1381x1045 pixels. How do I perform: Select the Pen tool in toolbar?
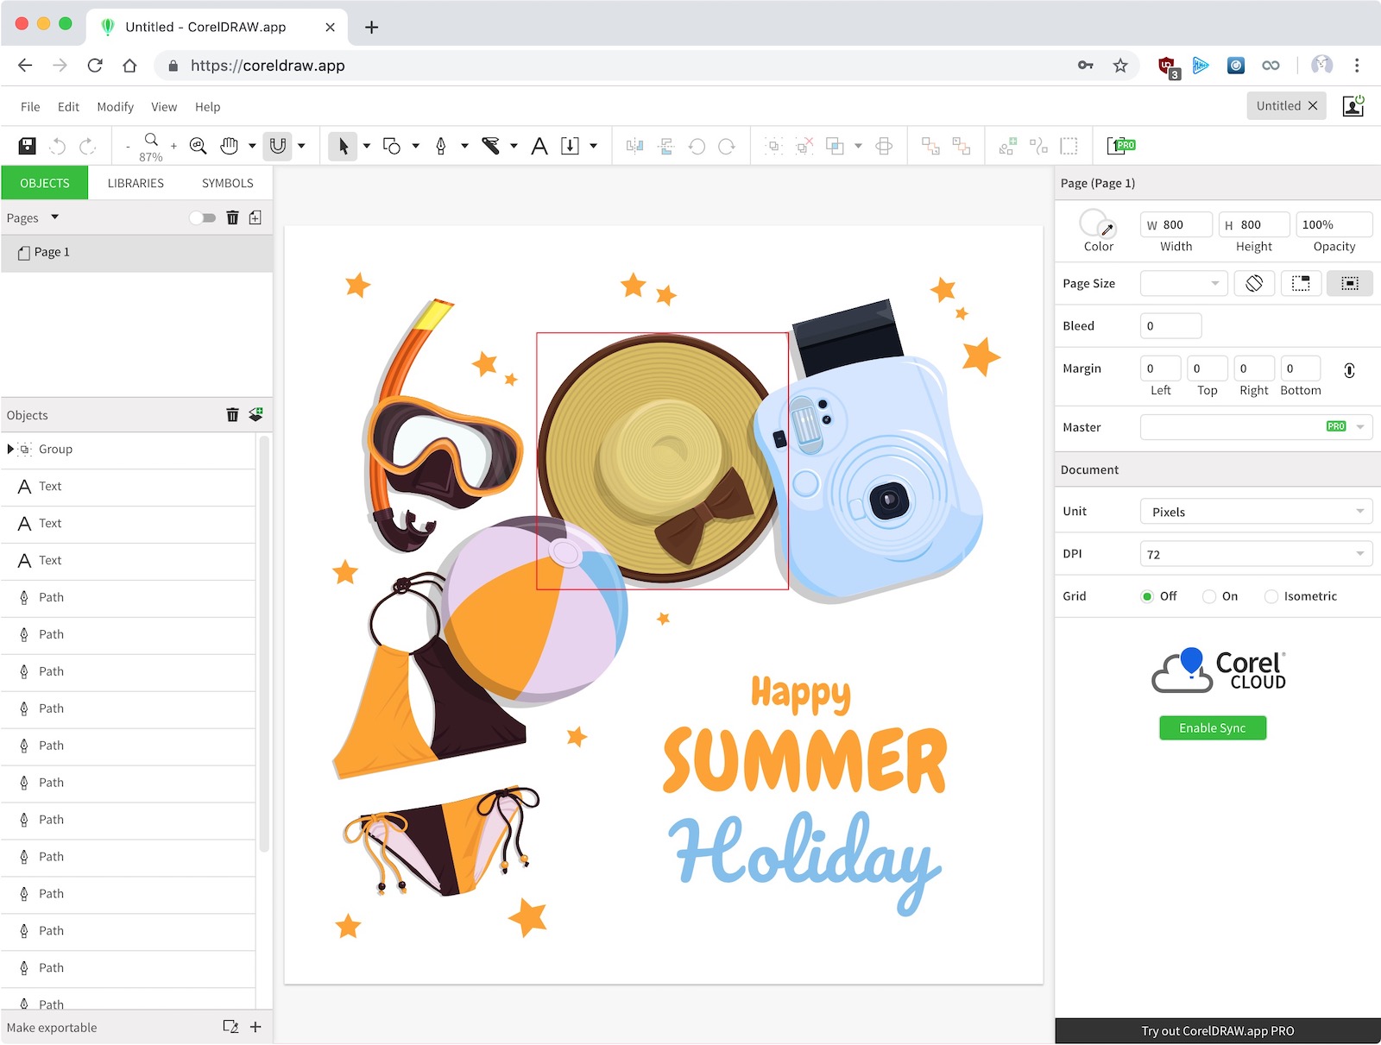(441, 146)
